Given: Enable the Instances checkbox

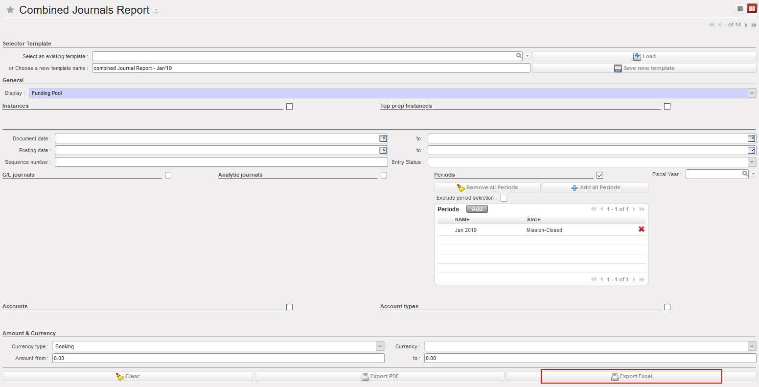Looking at the screenshot, I should pos(289,106).
